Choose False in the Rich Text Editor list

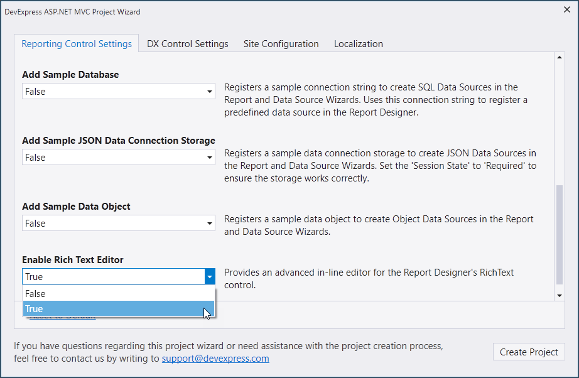coord(119,293)
